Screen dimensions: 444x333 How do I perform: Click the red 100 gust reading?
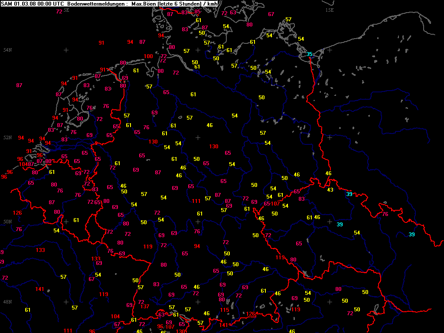148,56
